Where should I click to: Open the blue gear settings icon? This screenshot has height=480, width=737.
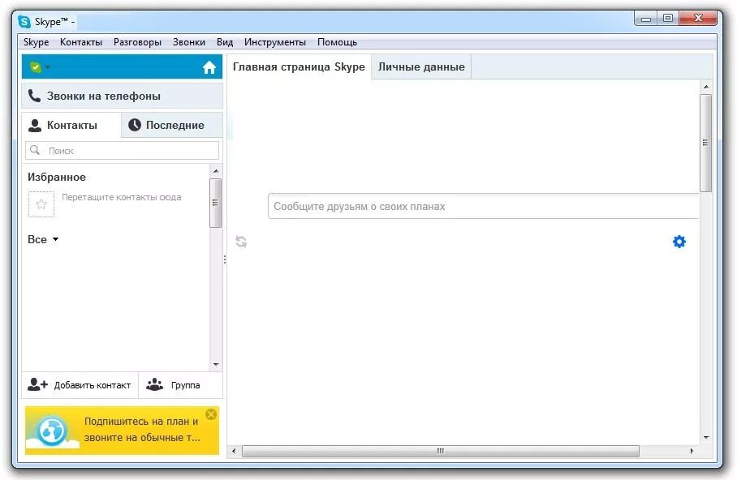pos(679,242)
